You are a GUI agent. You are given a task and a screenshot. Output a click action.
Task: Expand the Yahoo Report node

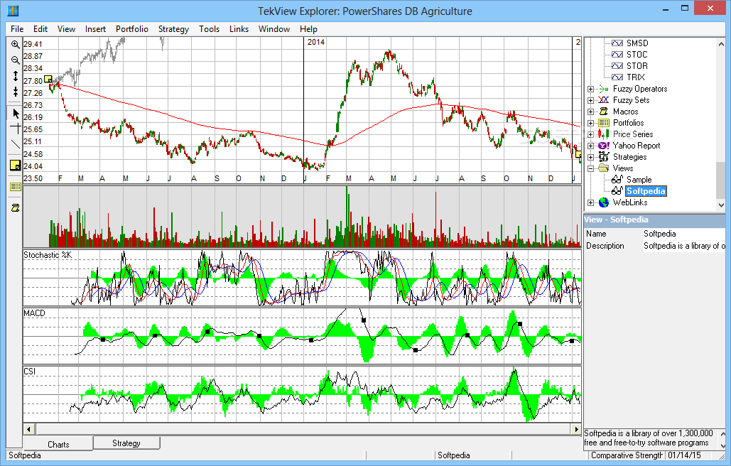click(x=590, y=146)
